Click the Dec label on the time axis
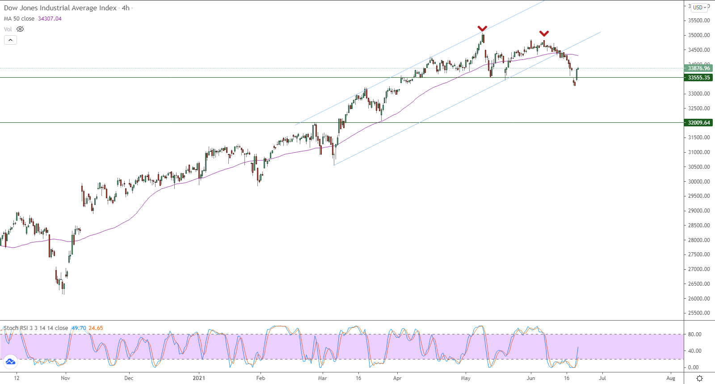715x384 pixels. pyautogui.click(x=129, y=378)
